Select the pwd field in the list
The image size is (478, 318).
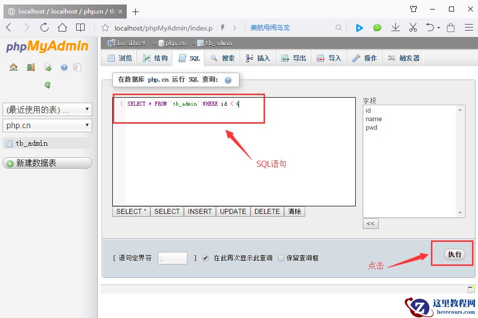tap(372, 127)
